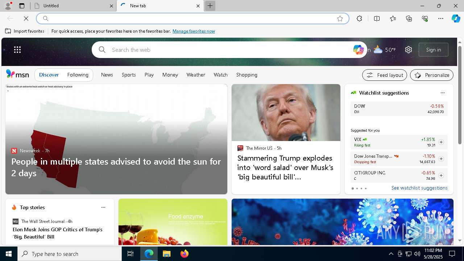Open Favorites hub icon
Screen dimensions: 464x261
tap(393, 18)
